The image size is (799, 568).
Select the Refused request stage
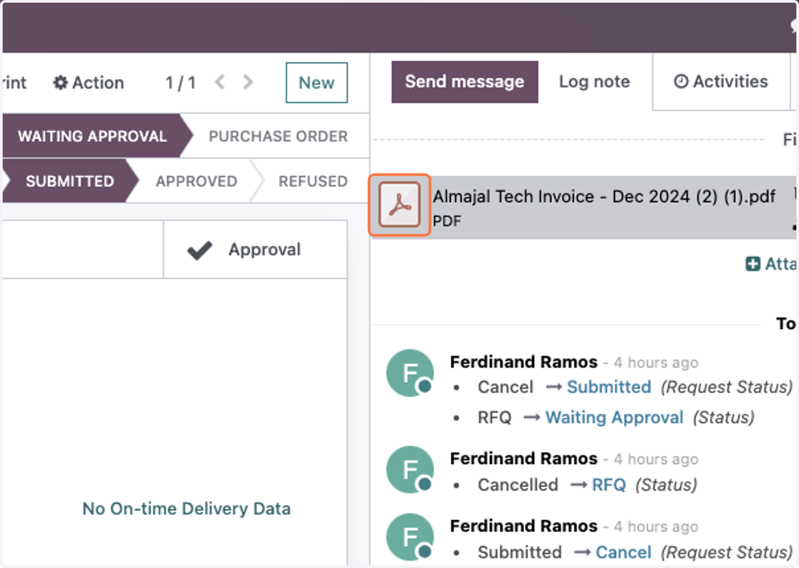[x=313, y=181]
